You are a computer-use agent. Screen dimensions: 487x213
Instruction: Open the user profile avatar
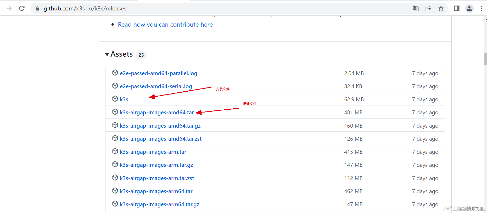(x=469, y=9)
